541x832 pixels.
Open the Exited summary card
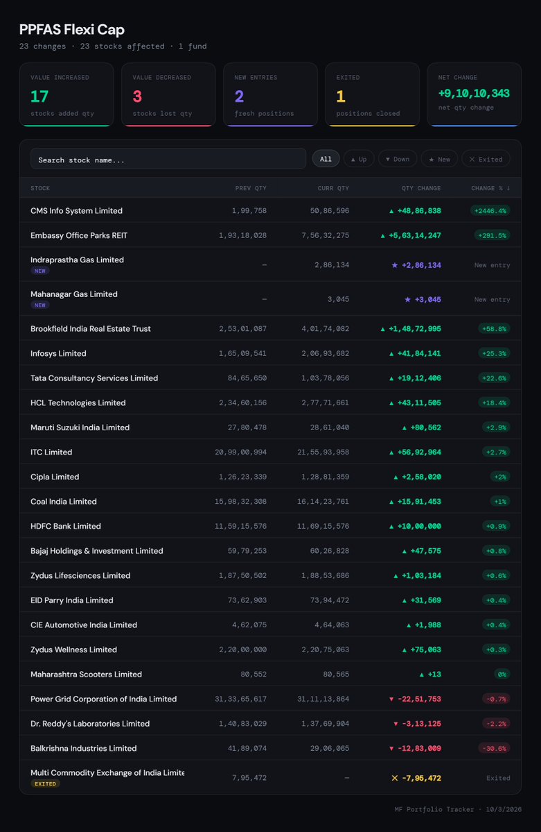click(372, 94)
